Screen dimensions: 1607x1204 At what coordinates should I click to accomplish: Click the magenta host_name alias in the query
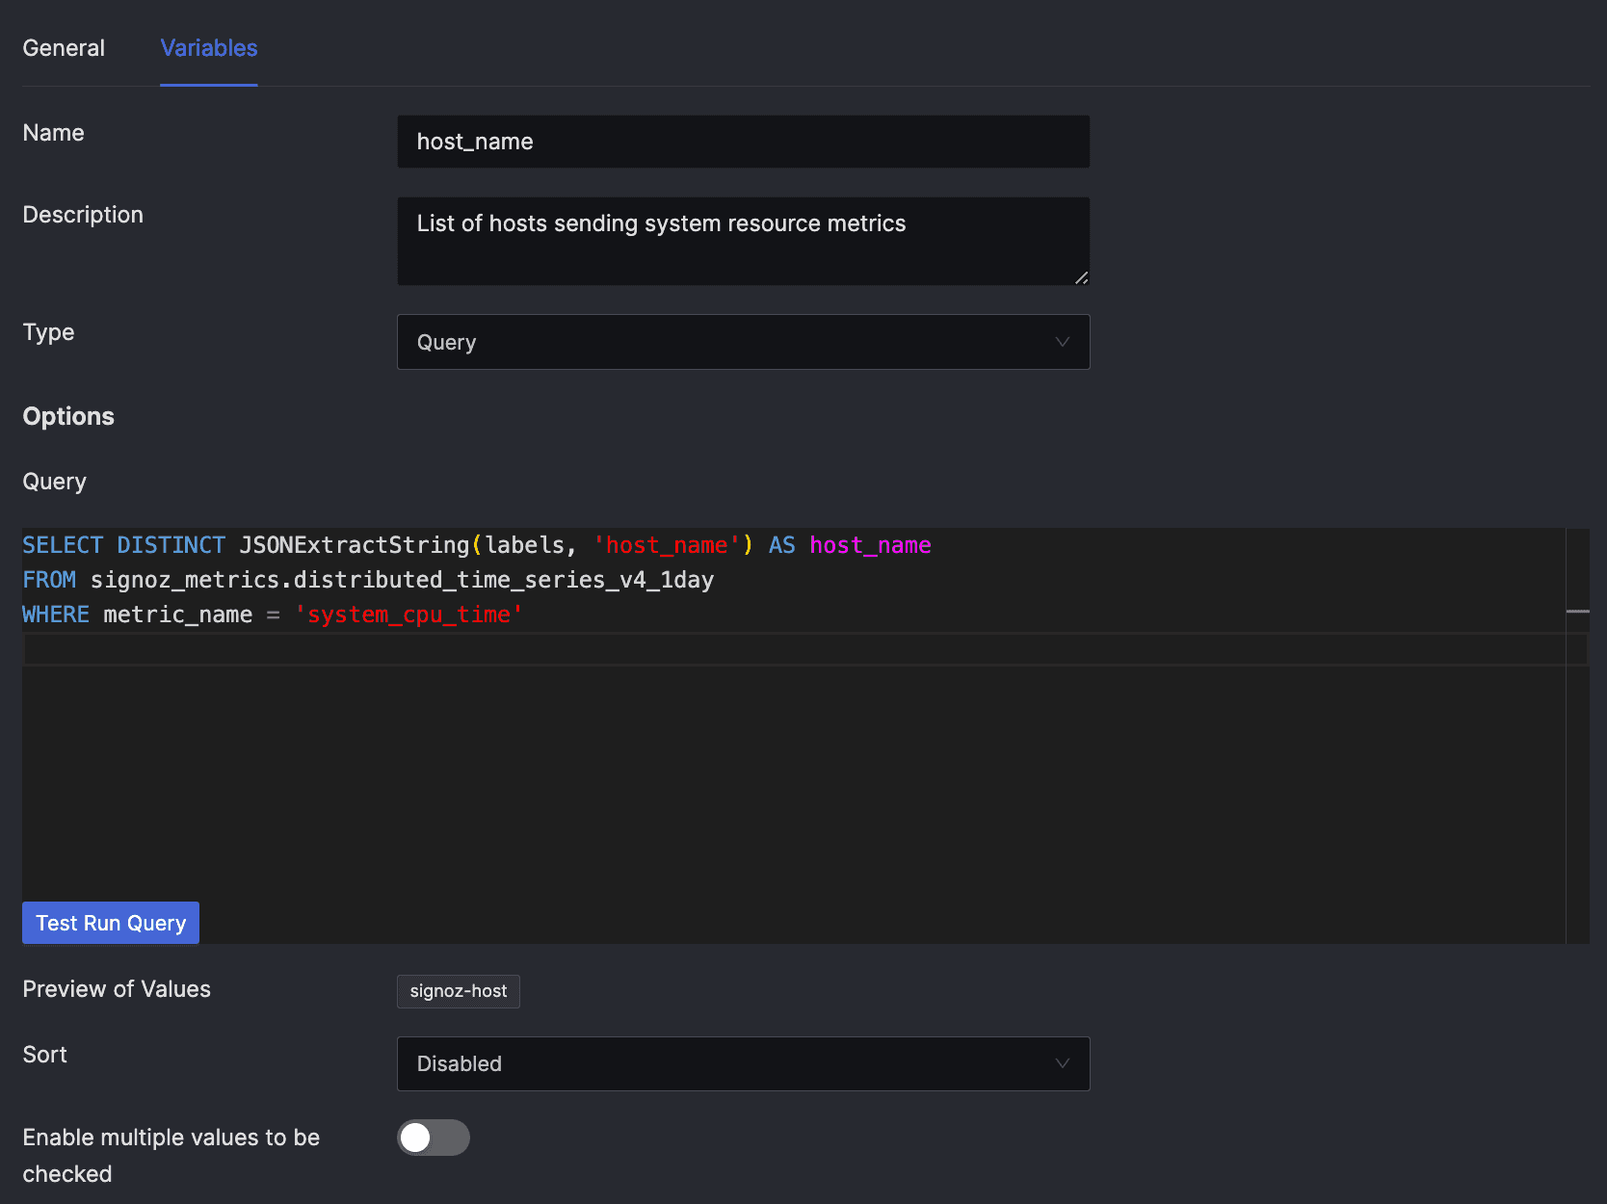click(x=870, y=545)
